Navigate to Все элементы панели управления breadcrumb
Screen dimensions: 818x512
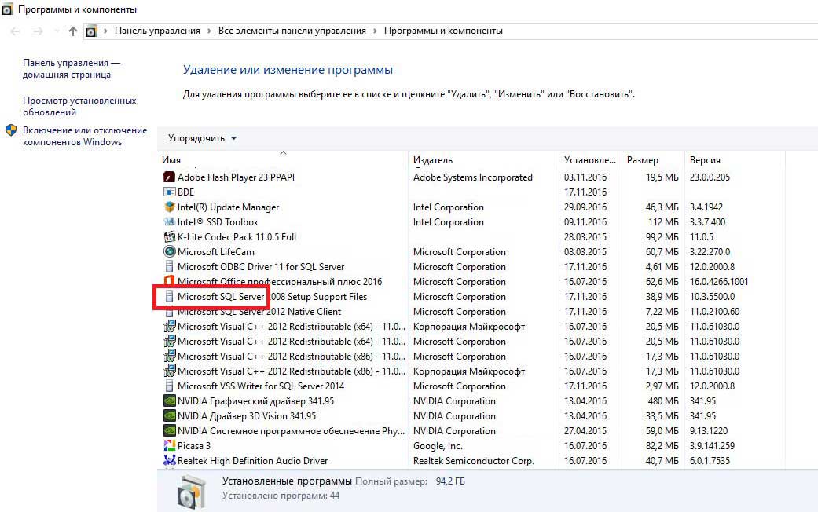click(x=292, y=31)
